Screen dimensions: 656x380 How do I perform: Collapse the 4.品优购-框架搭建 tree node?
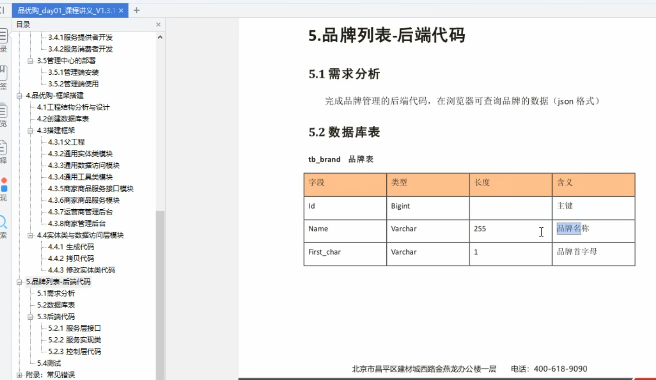(19, 96)
